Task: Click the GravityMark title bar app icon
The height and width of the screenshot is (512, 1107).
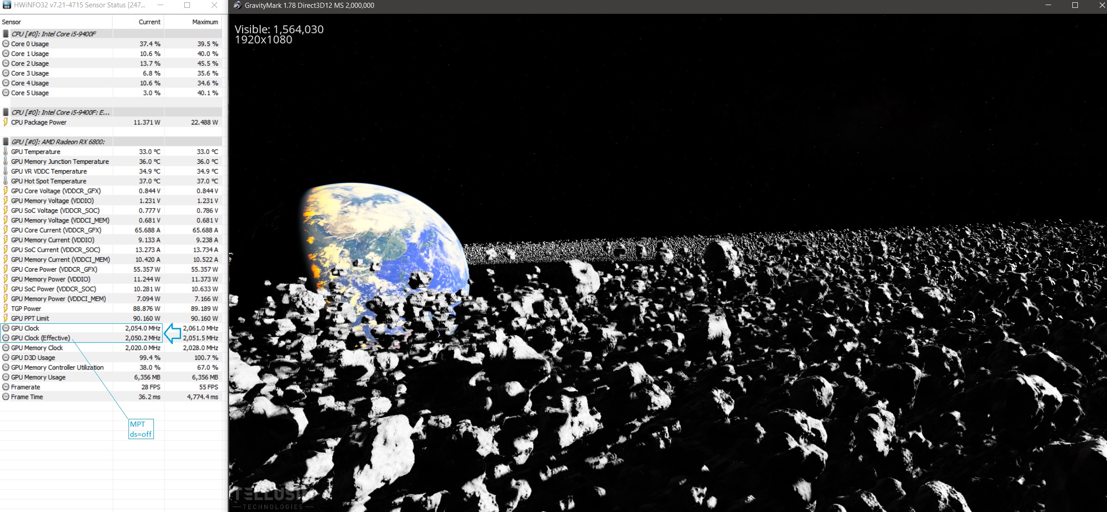Action: [x=237, y=5]
